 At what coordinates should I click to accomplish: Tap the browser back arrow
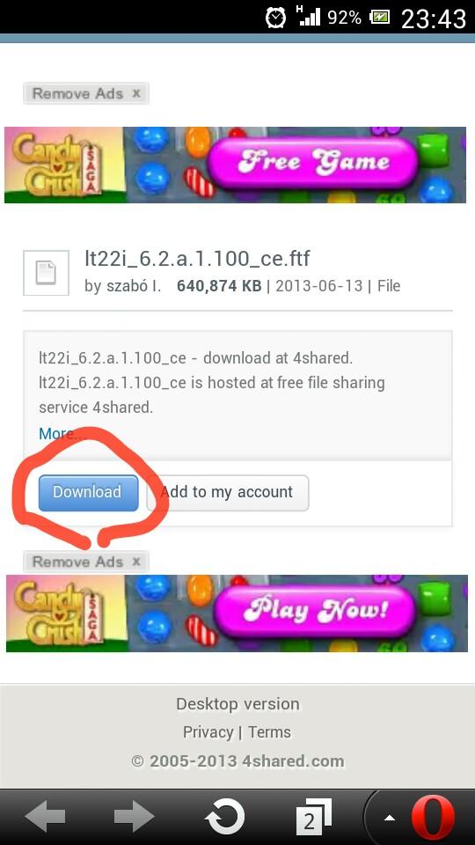tap(45, 818)
